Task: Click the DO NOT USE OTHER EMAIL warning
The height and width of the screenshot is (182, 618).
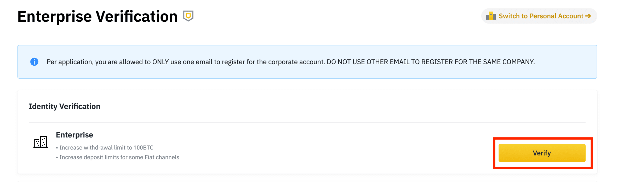Action: [x=431, y=62]
